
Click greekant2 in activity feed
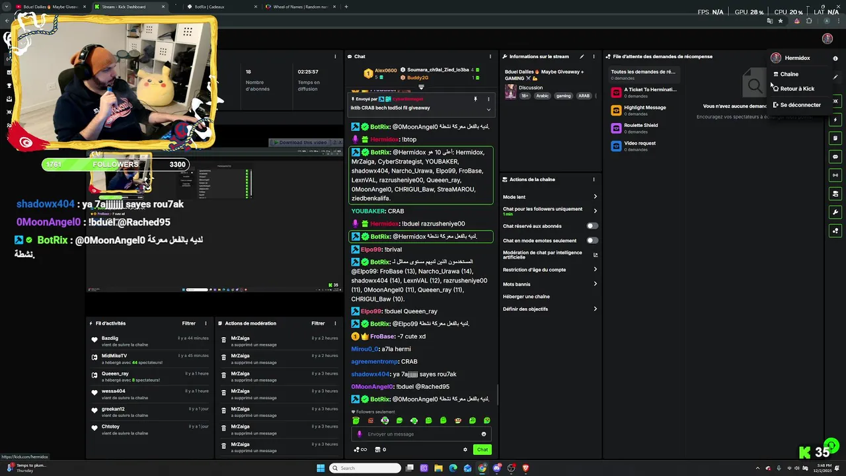(113, 409)
